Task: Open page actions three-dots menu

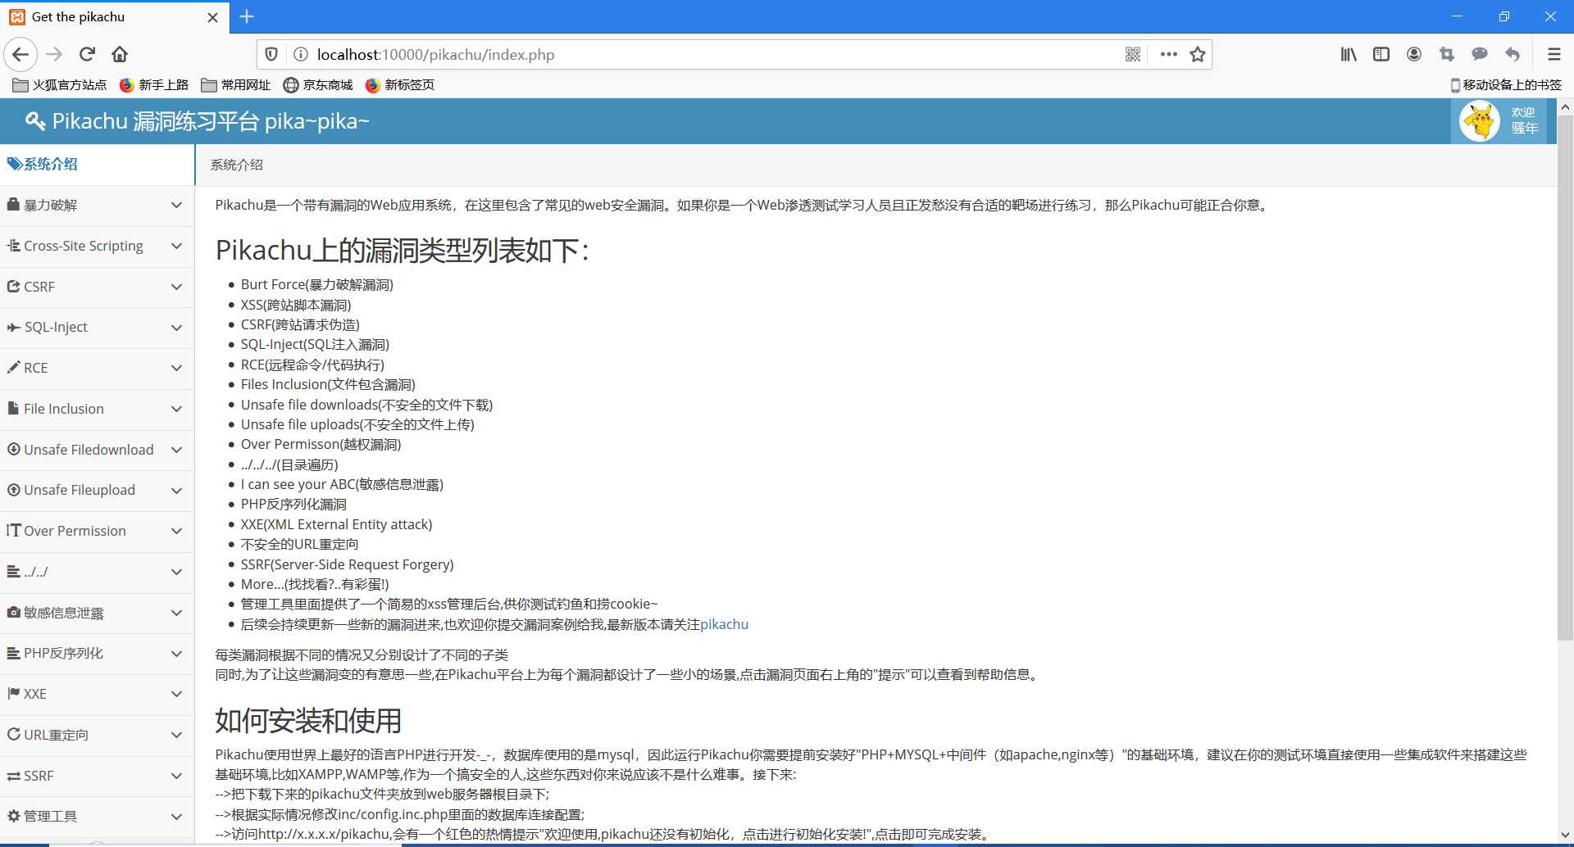Action: click(1169, 54)
